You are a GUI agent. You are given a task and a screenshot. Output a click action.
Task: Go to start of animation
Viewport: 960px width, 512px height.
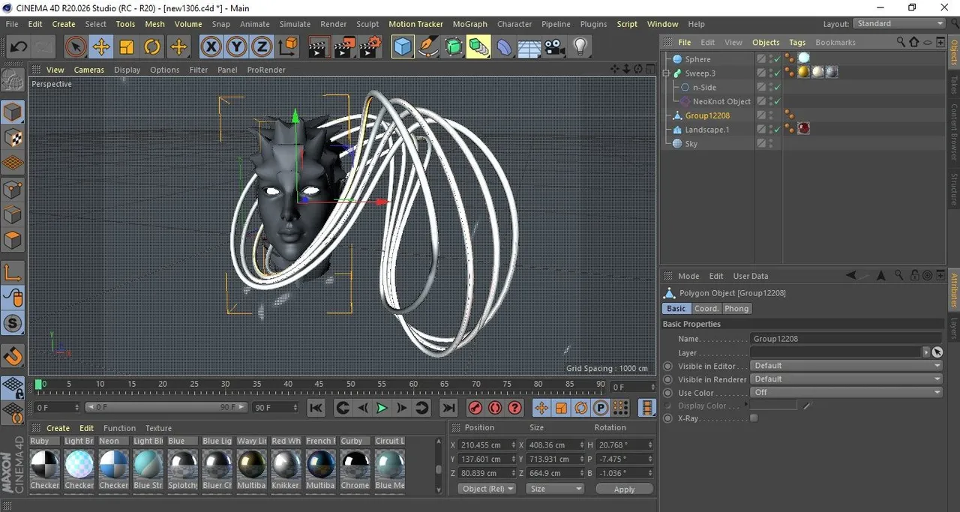click(x=316, y=408)
